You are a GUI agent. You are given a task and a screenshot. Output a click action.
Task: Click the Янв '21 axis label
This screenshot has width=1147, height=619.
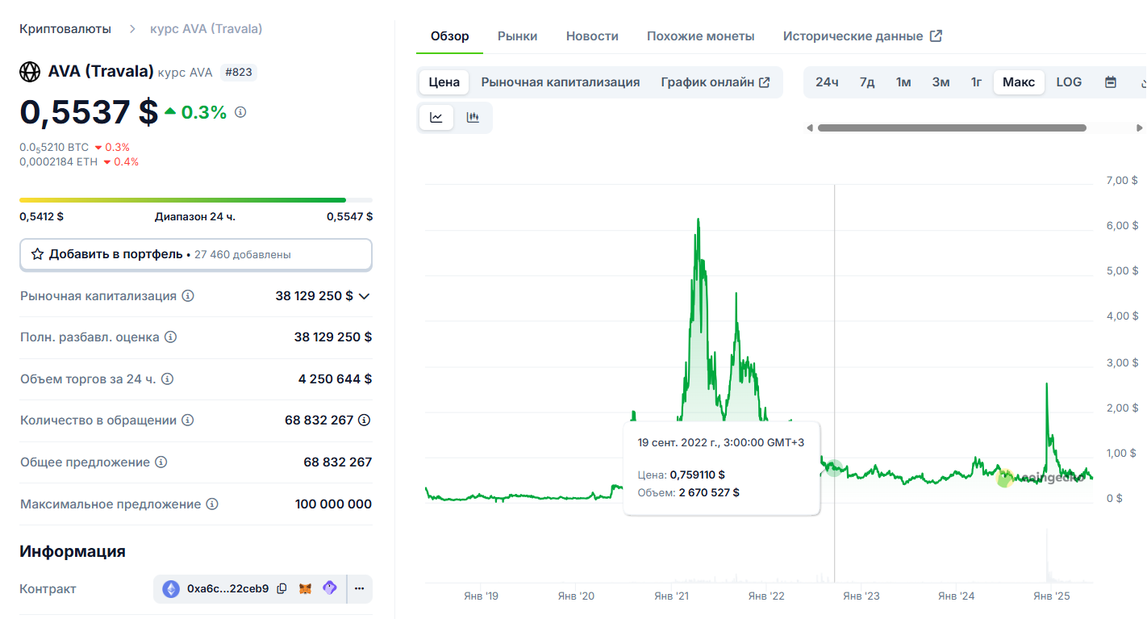[x=671, y=596]
